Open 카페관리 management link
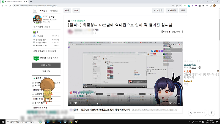 tap(38, 27)
